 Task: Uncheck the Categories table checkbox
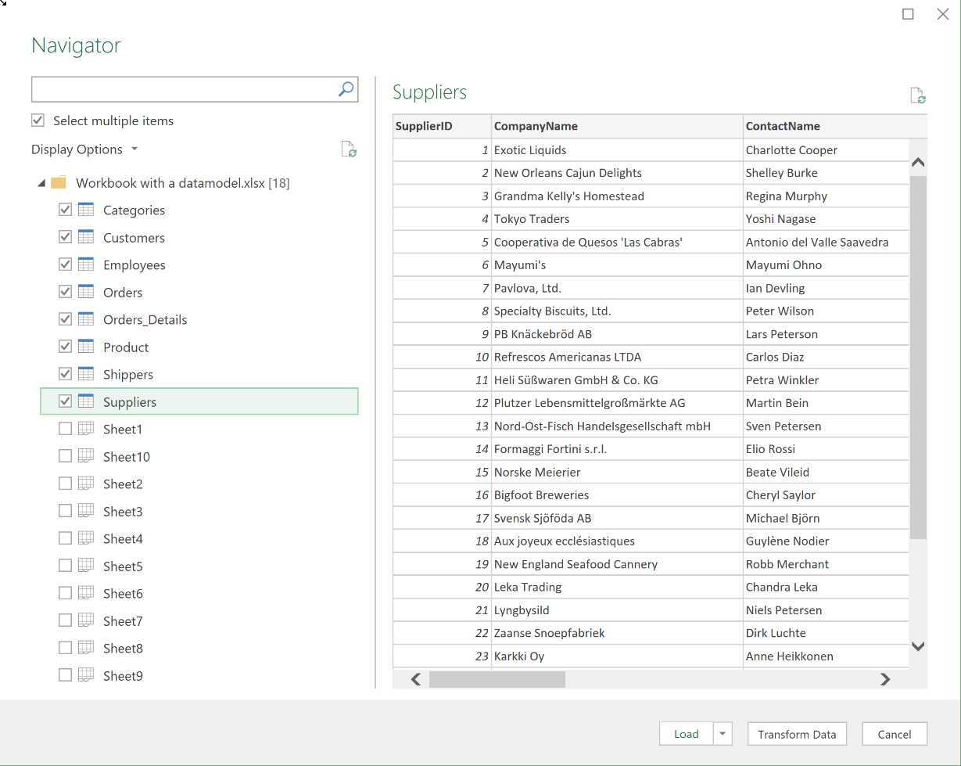click(65, 210)
